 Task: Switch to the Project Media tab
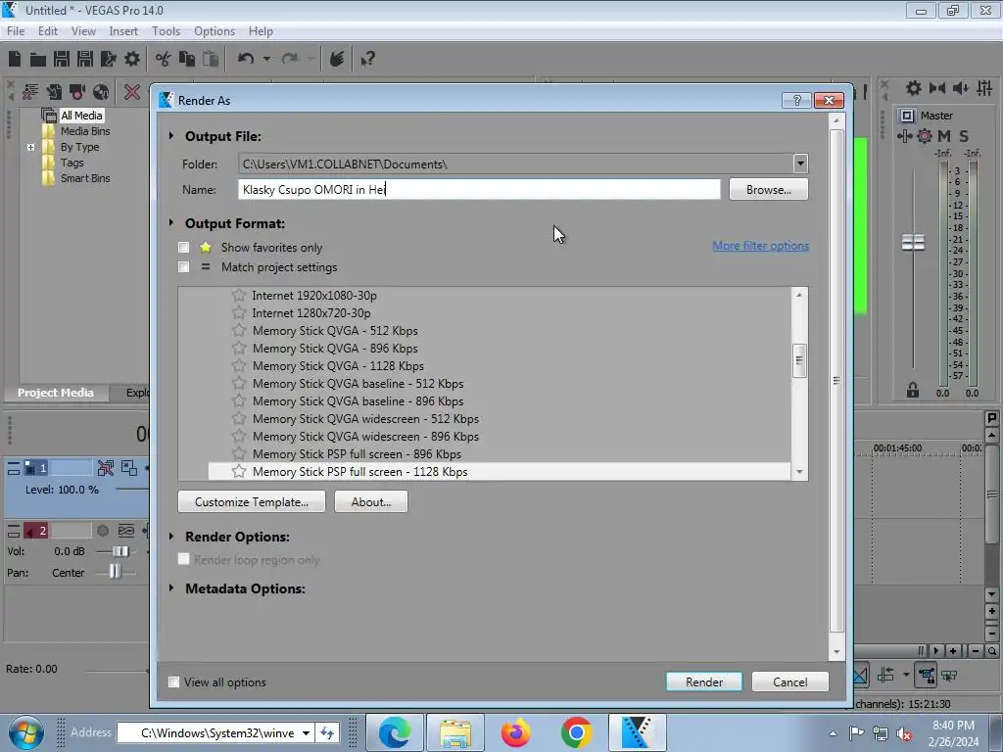[x=56, y=393]
